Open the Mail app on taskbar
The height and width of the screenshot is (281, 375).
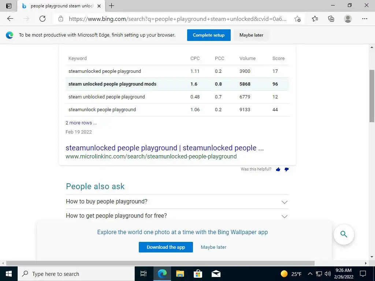click(216, 274)
